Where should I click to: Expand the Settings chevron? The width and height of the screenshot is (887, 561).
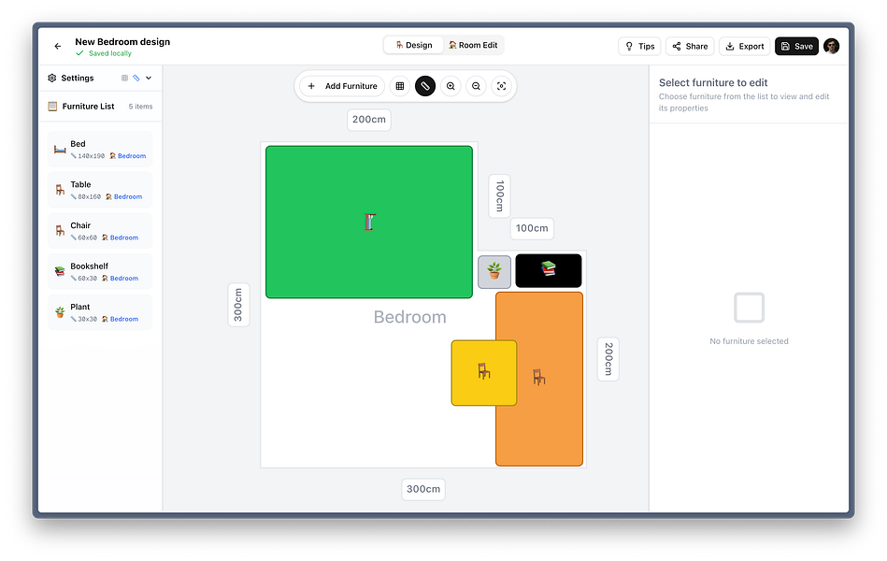click(x=149, y=79)
